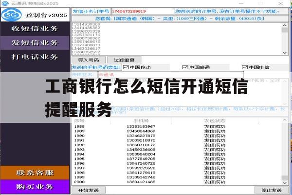Image resolution: width=292 pixels, height=195 pixels.
Task: Click number 13514939386 in list
Action: 86,24
